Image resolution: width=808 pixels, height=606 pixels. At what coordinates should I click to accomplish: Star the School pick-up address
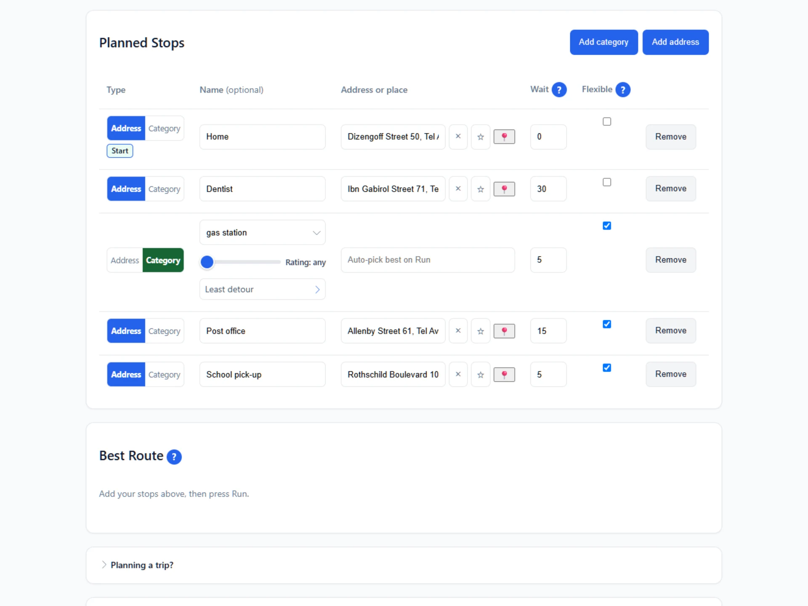tap(481, 375)
